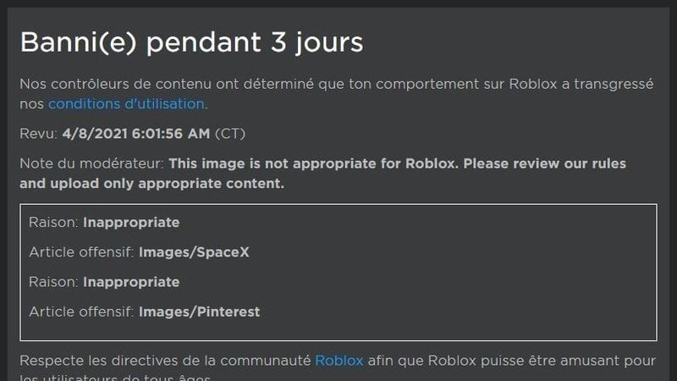
Task: Click the Article offensif label beside Images/SpaceX
Action: click(x=81, y=251)
